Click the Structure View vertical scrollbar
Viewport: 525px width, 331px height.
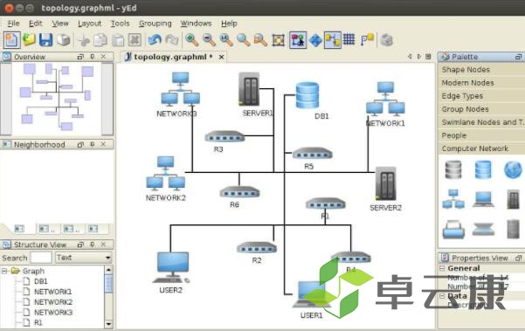pyautogui.click(x=108, y=297)
